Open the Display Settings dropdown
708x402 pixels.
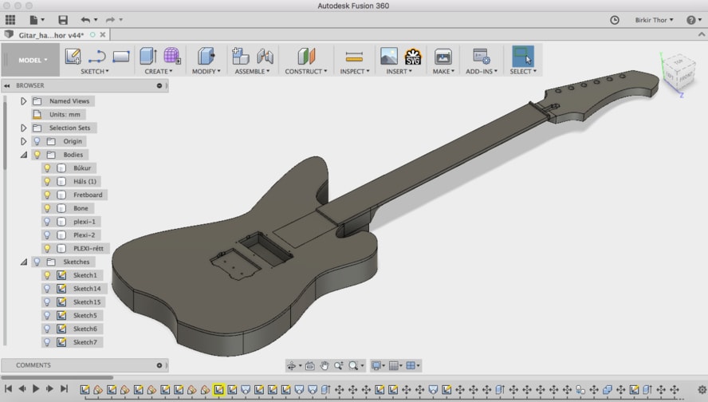[377, 365]
